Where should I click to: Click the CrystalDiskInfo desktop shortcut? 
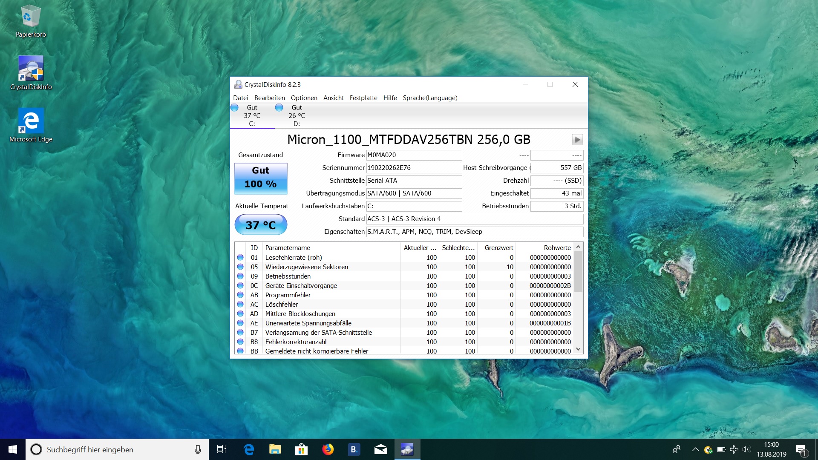[x=31, y=73]
